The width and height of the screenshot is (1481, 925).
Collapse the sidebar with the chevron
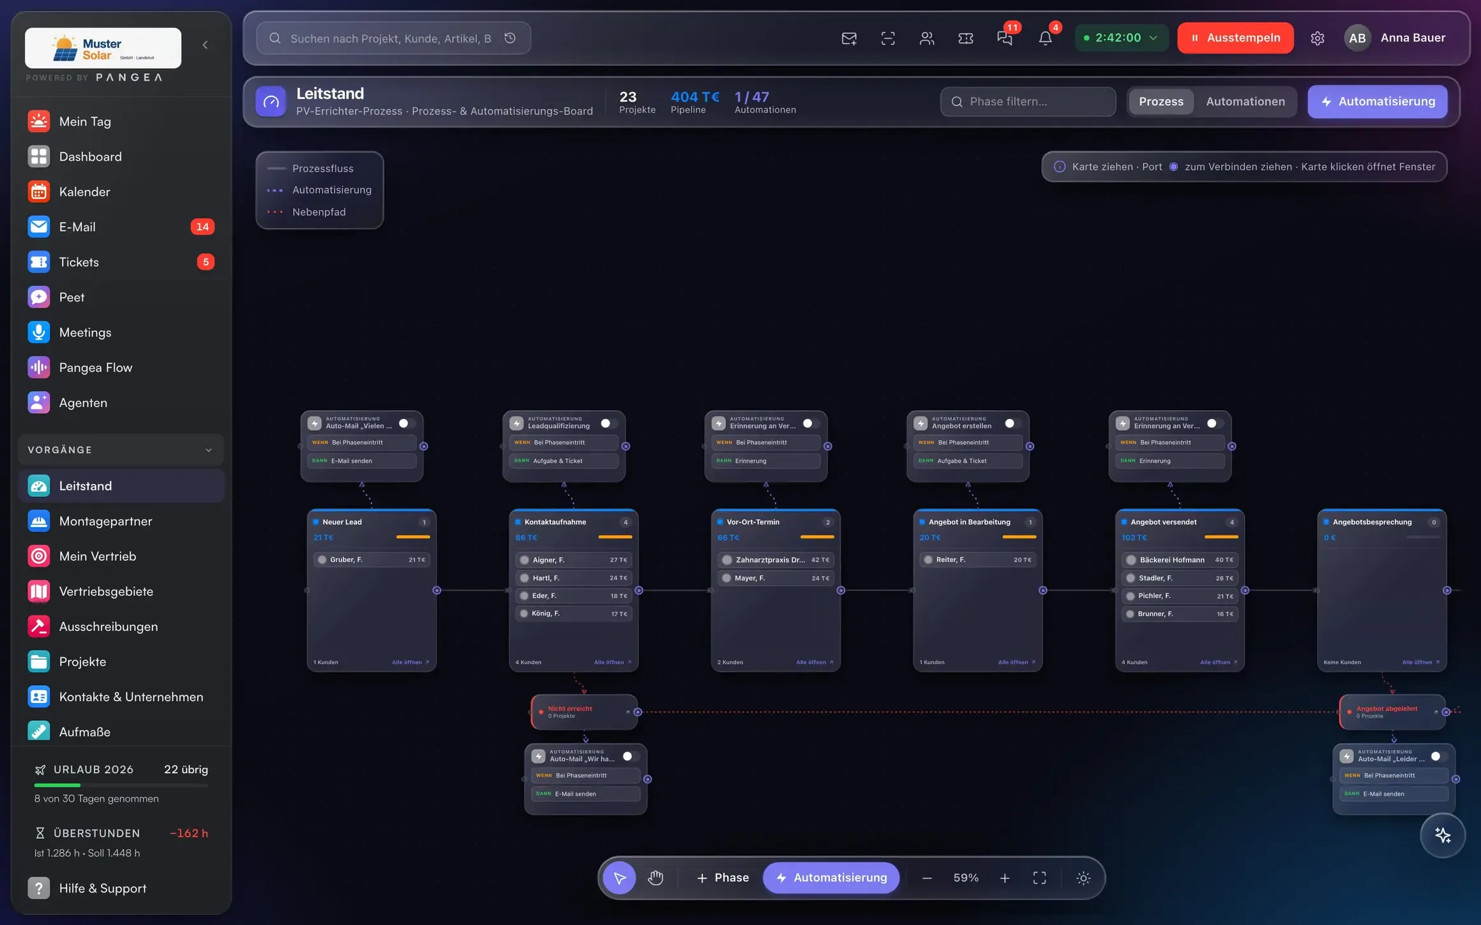[x=205, y=45]
